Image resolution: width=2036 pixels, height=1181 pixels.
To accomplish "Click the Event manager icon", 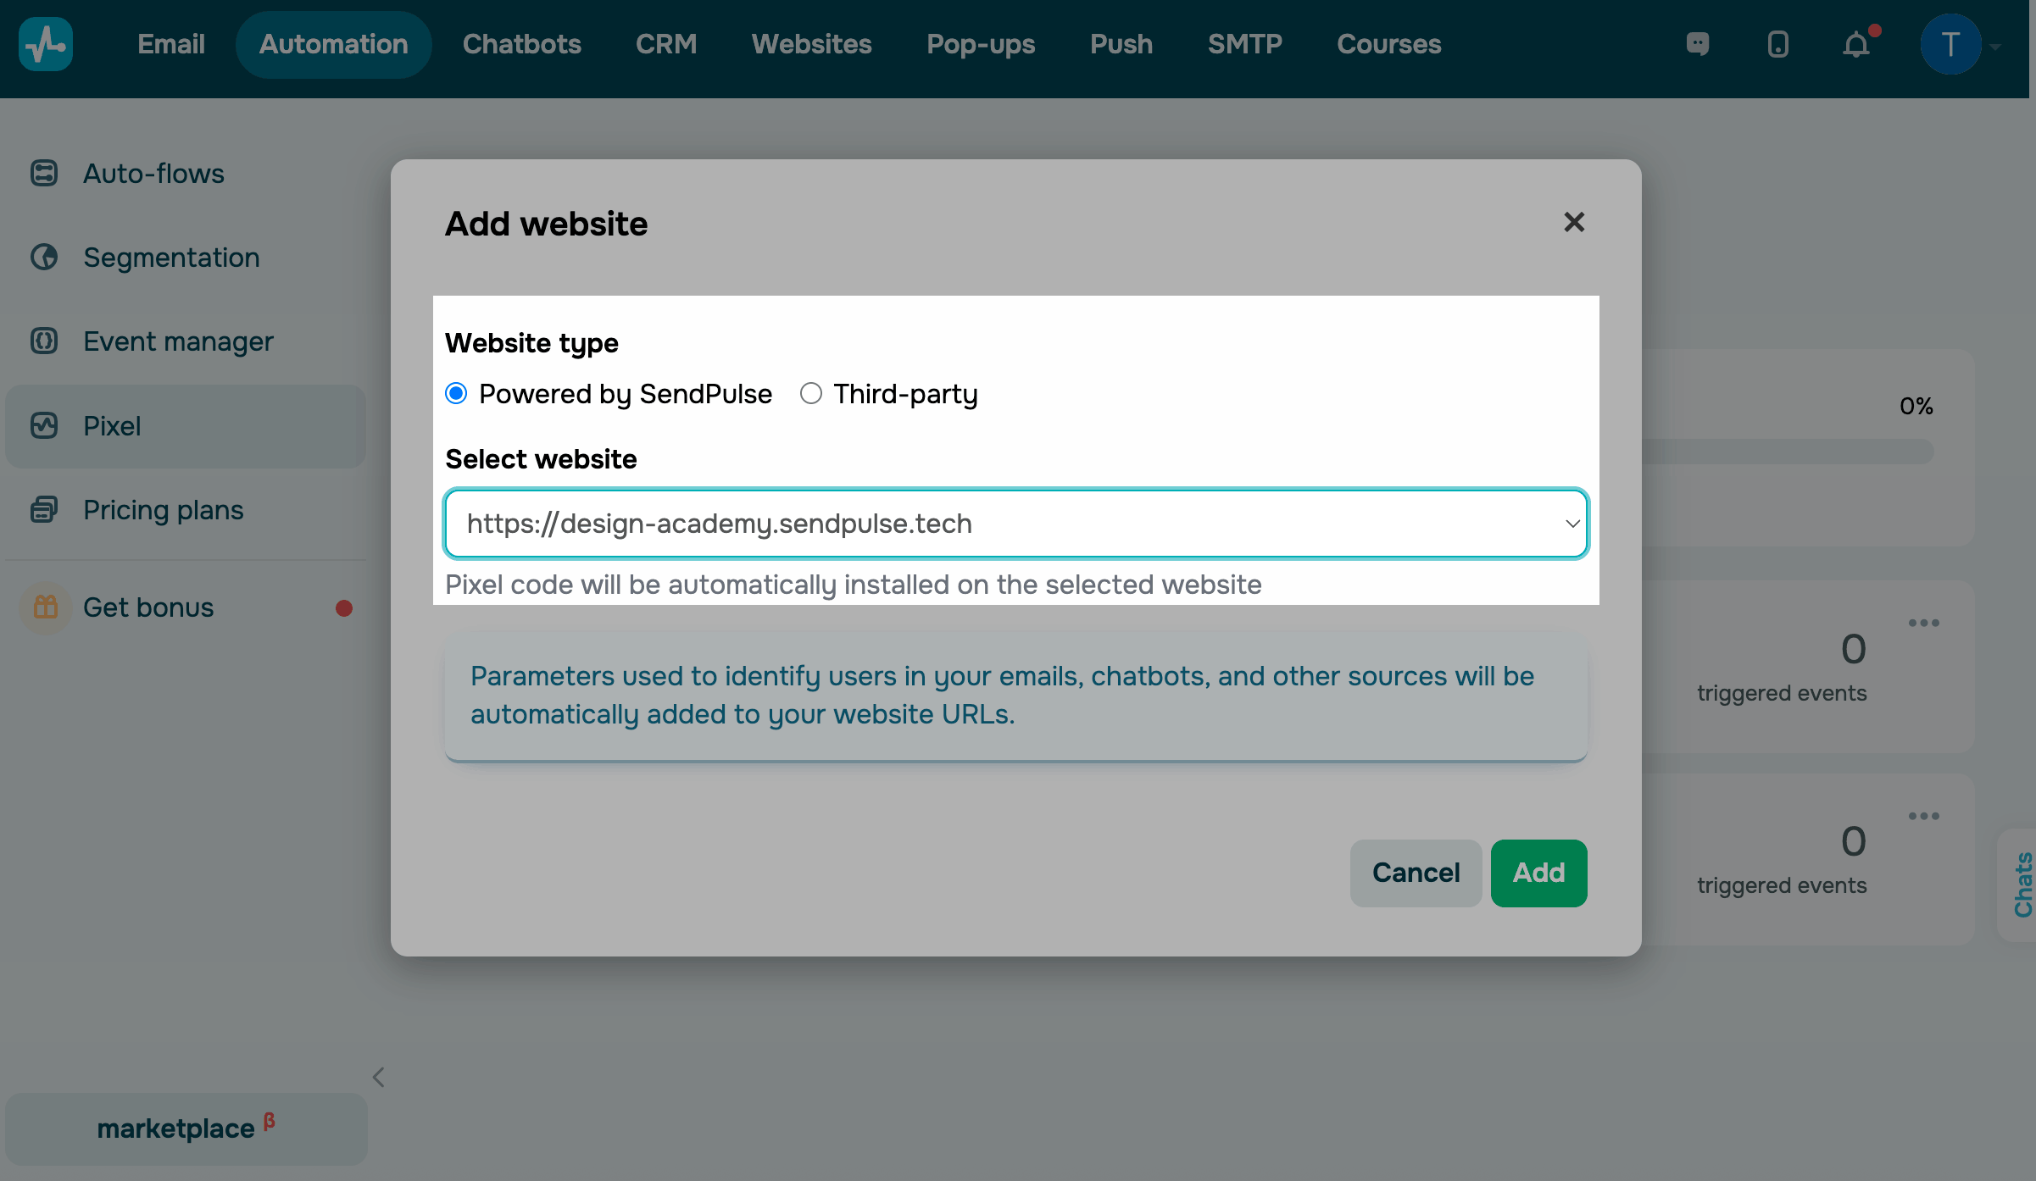I will click(44, 341).
